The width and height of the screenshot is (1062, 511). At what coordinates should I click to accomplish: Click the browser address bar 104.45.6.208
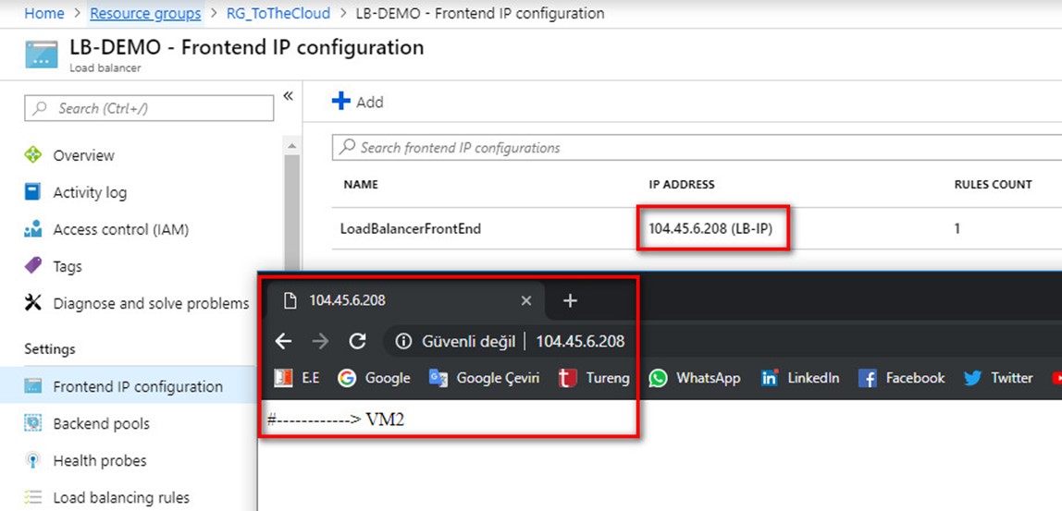point(580,342)
